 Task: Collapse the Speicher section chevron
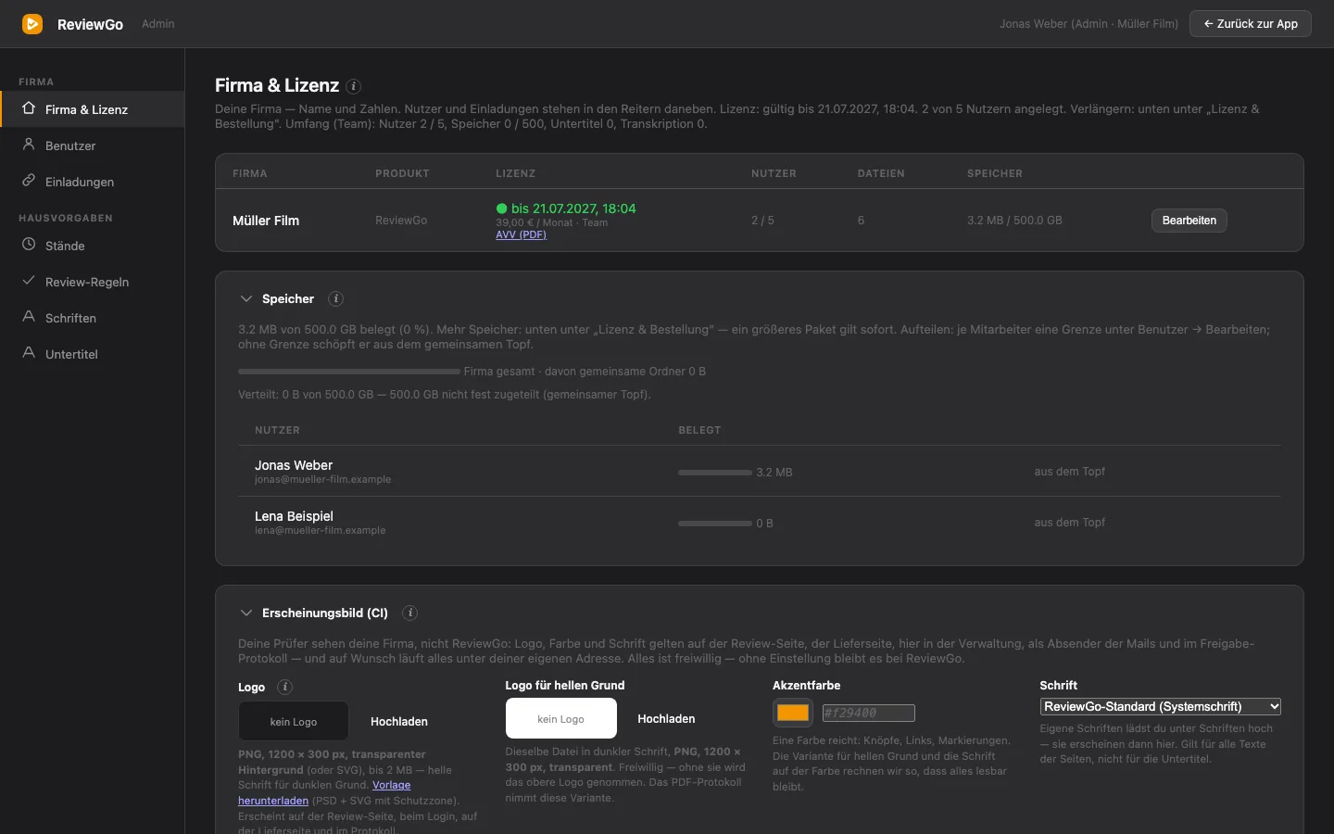click(x=245, y=298)
